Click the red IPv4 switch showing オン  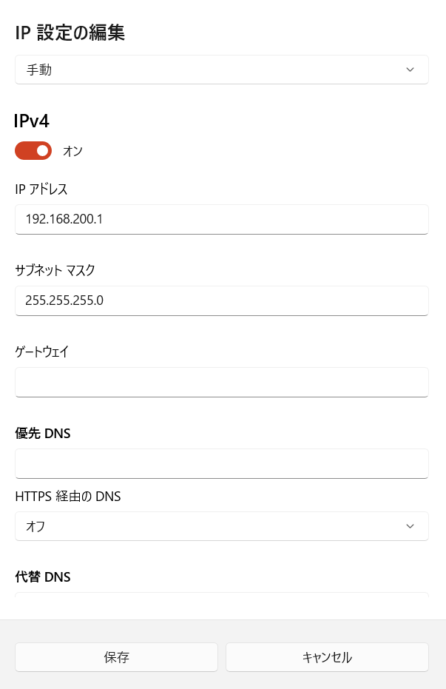pyautogui.click(x=33, y=150)
